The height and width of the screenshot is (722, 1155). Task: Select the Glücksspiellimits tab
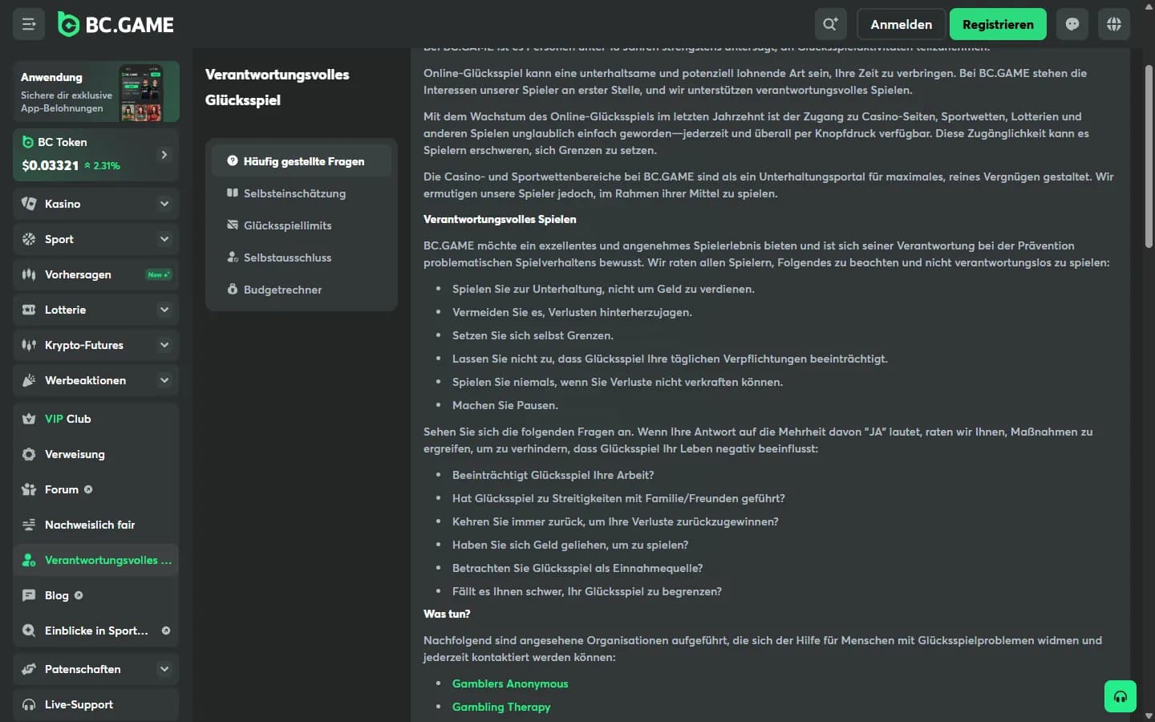[x=302, y=225]
